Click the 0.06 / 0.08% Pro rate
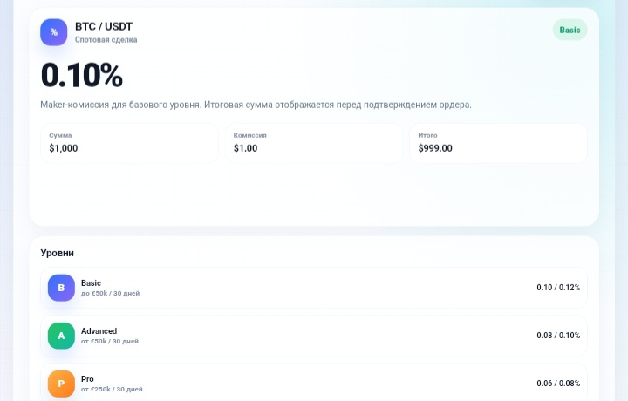 tap(558, 384)
